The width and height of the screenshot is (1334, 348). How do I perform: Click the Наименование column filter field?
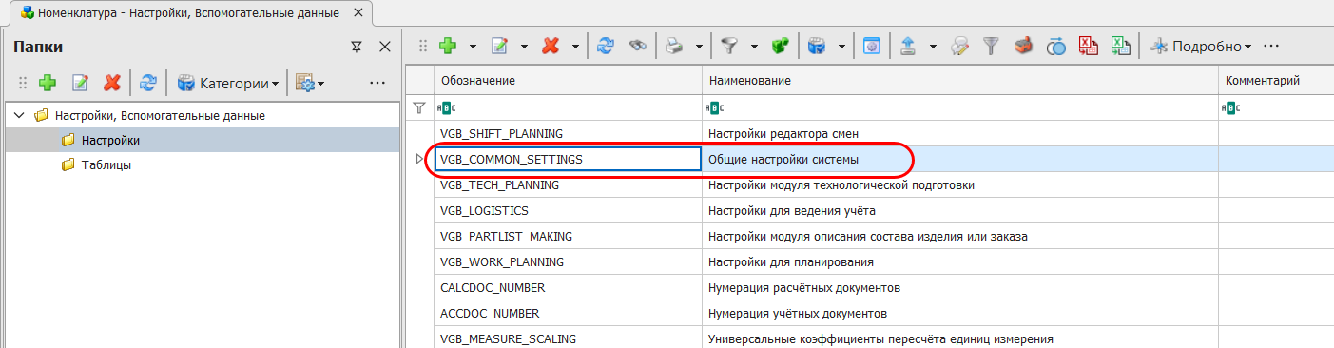[960, 108]
